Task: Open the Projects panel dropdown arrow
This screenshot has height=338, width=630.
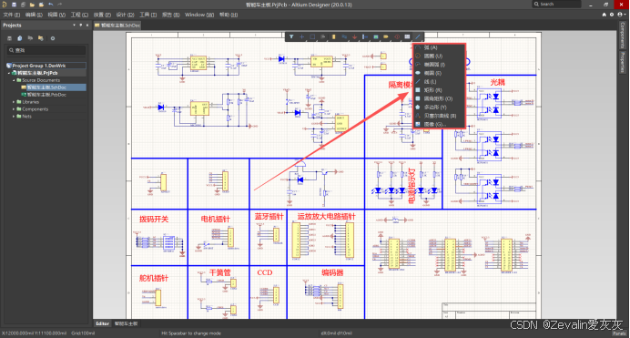Action: pyautogui.click(x=74, y=25)
